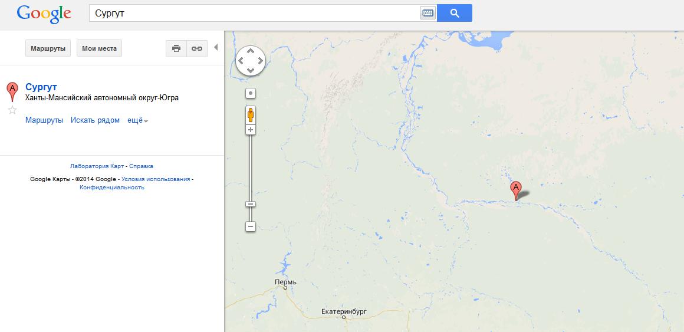Viewport: 684px width, 332px height.
Task: Zoom out with the bottom minus button
Action: 251,226
